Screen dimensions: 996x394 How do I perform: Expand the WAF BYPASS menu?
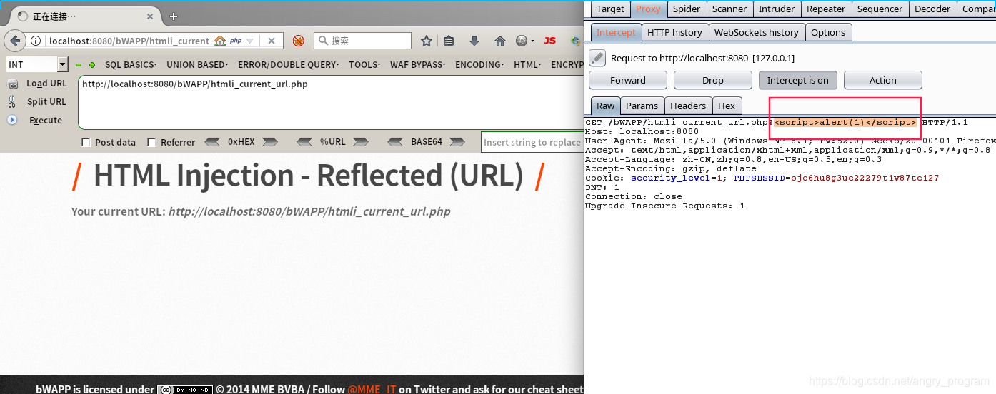(x=417, y=64)
